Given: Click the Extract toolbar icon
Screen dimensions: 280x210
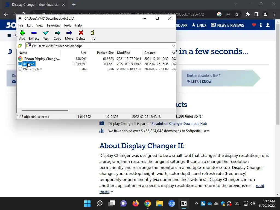Looking at the screenshot, I should pos(34,35).
